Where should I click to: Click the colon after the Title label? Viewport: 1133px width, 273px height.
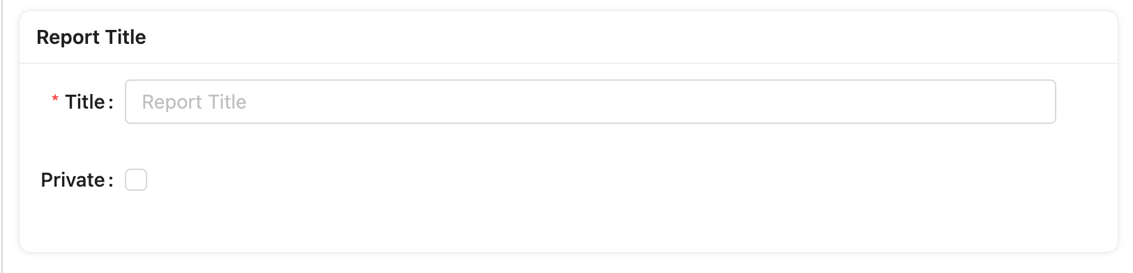pos(110,103)
